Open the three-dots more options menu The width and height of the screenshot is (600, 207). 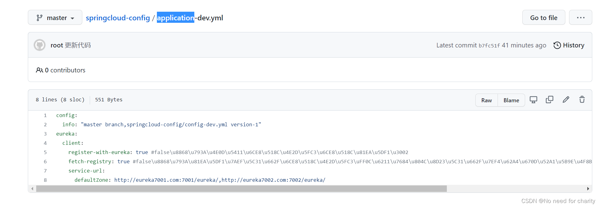pyautogui.click(x=581, y=18)
